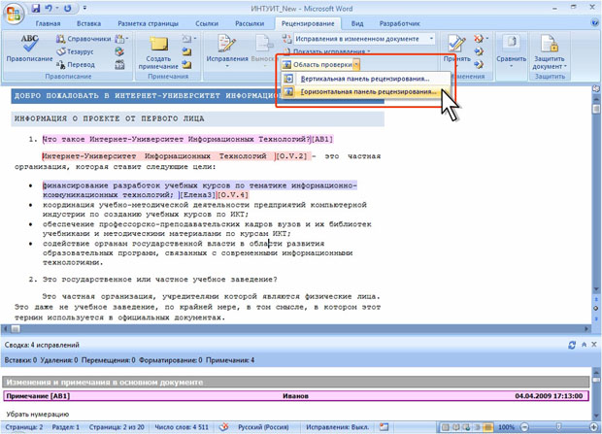
Task: Refresh the revision summary pane
Action: click(x=572, y=345)
